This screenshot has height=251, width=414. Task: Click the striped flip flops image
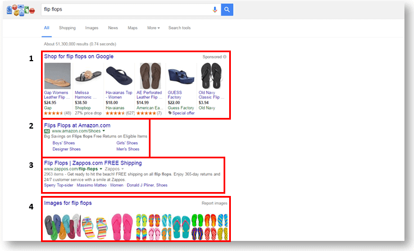(x=94, y=227)
